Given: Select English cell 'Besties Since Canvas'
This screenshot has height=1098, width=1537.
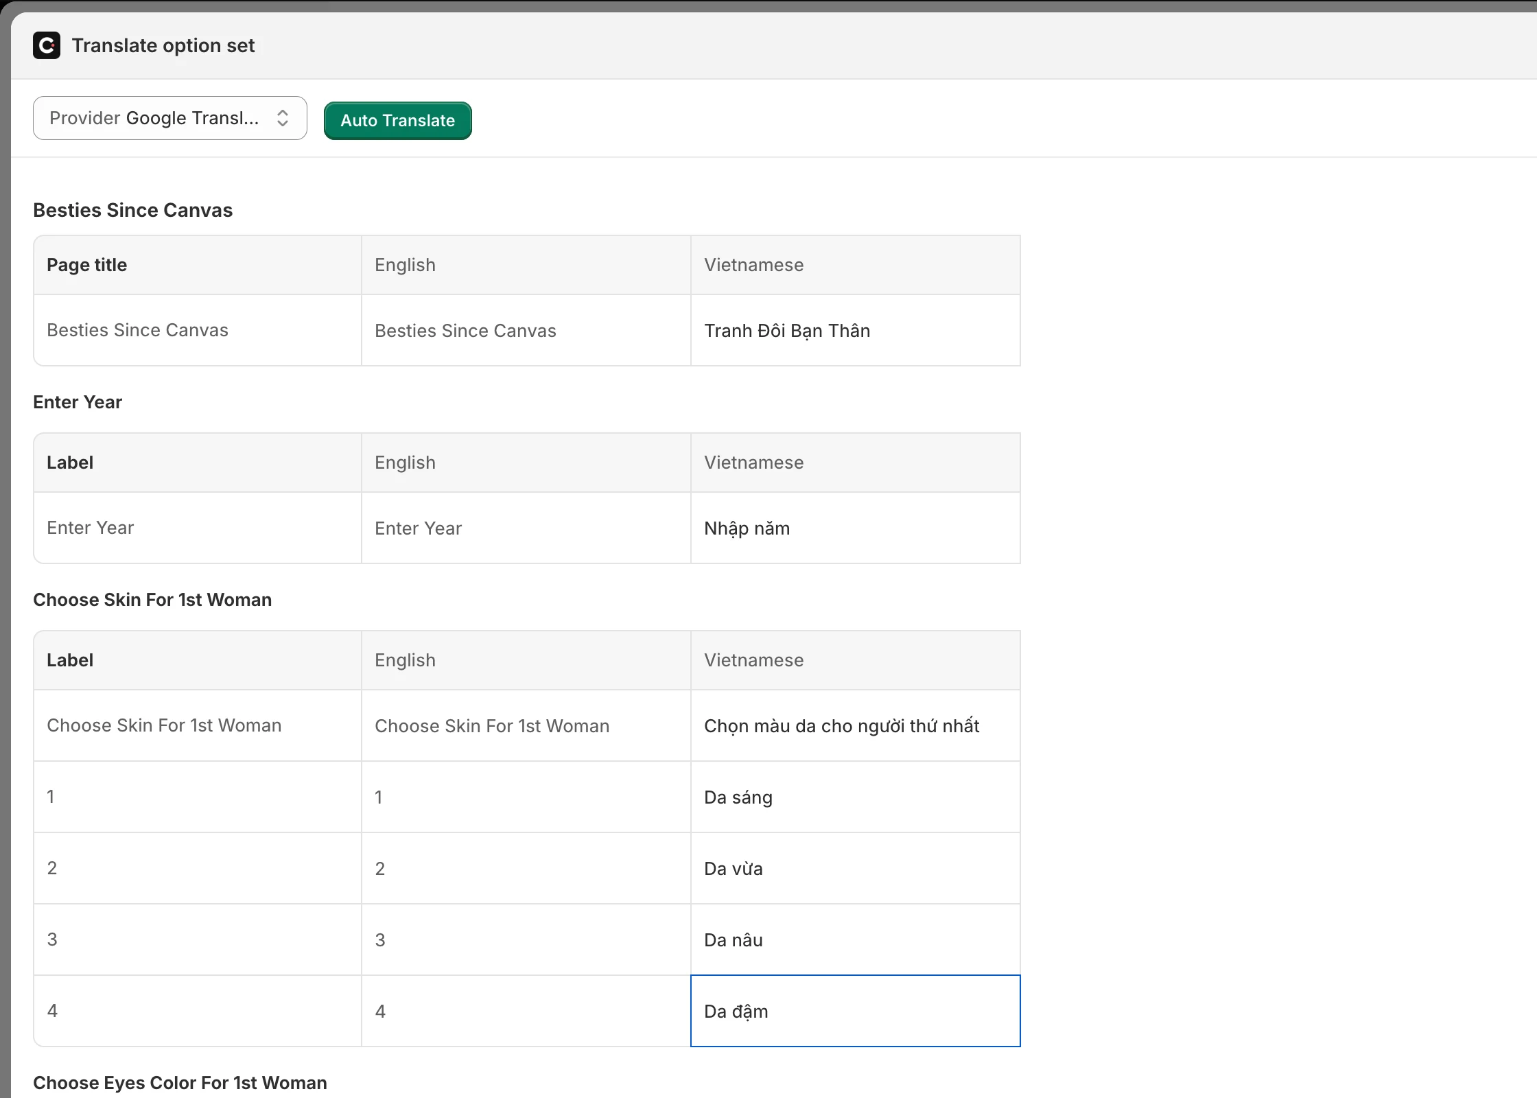Looking at the screenshot, I should 526,331.
